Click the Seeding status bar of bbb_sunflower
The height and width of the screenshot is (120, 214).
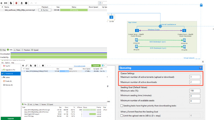(x=74, y=10)
